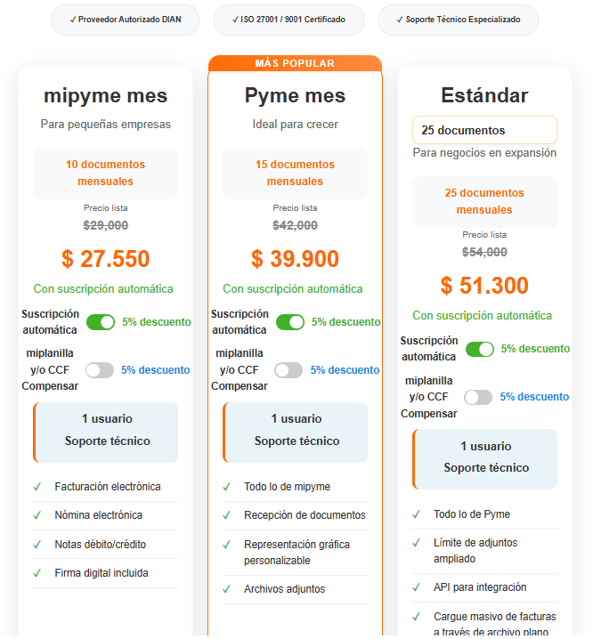Click checkmark icon beside API para integración

pyautogui.click(x=417, y=587)
